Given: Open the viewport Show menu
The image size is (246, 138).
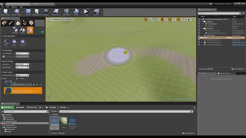Looking at the screenshot, I should tap(71, 20).
